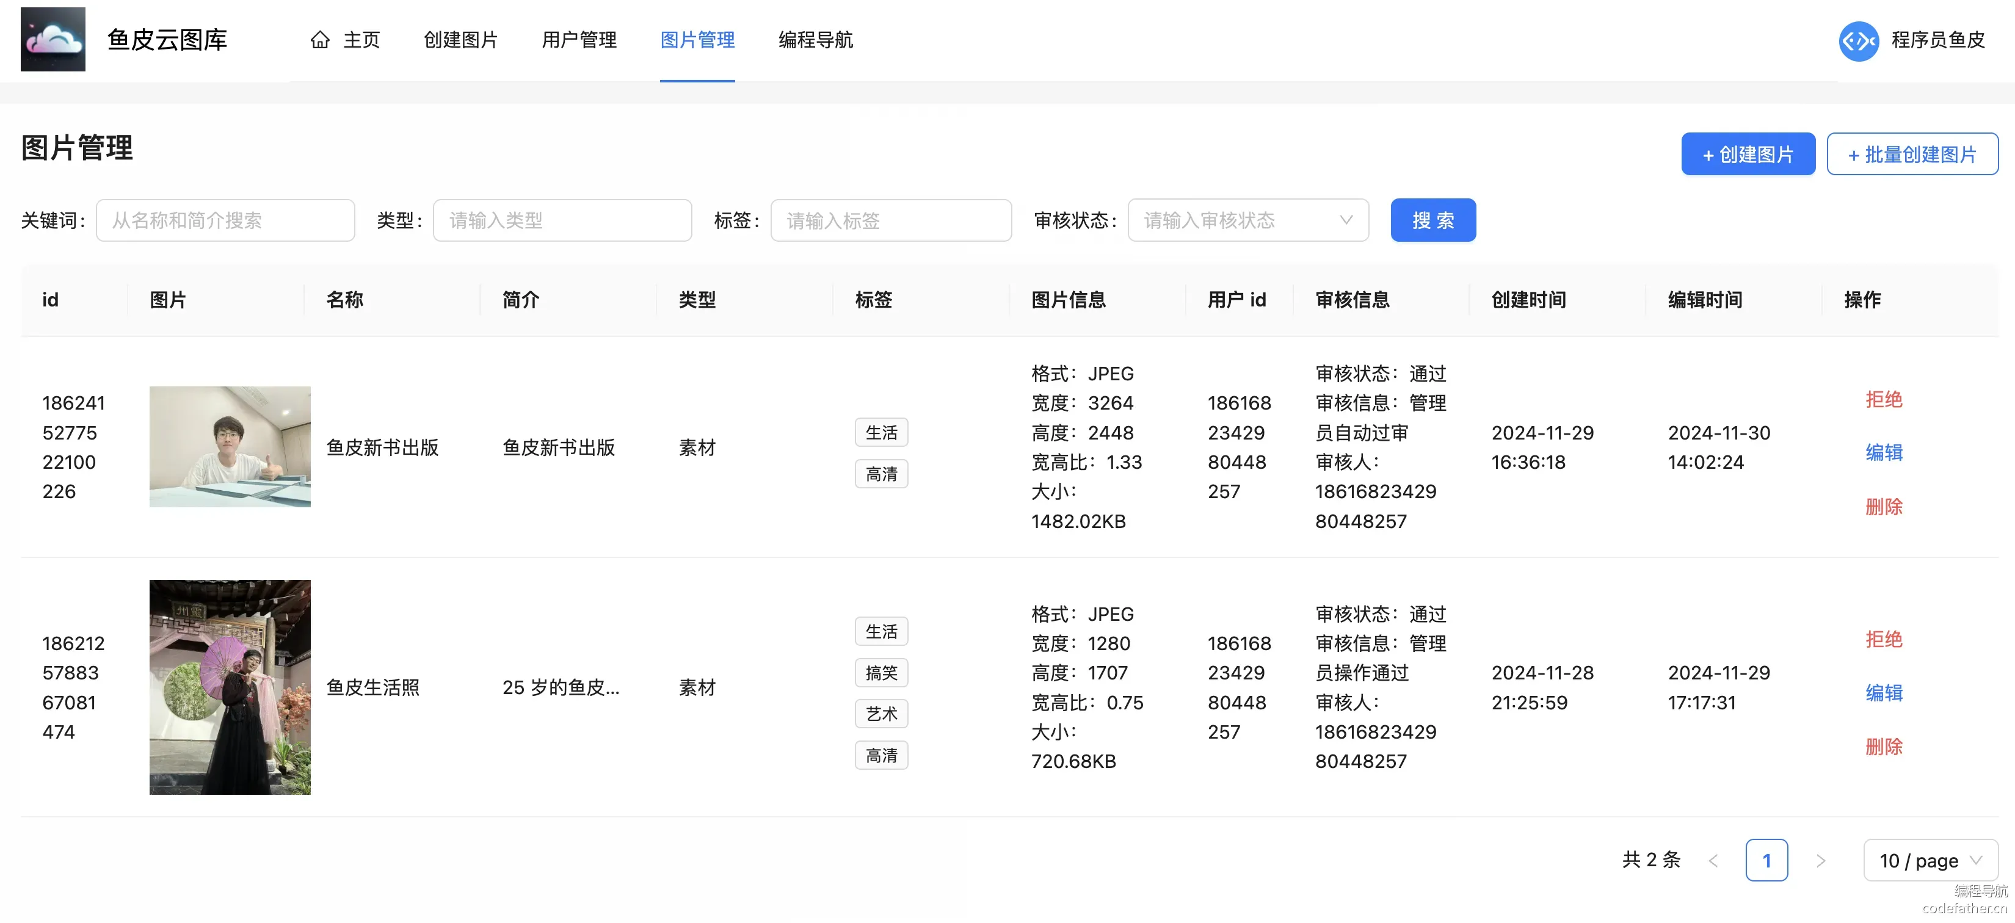Click + 批量创建图片 button

tap(1912, 154)
